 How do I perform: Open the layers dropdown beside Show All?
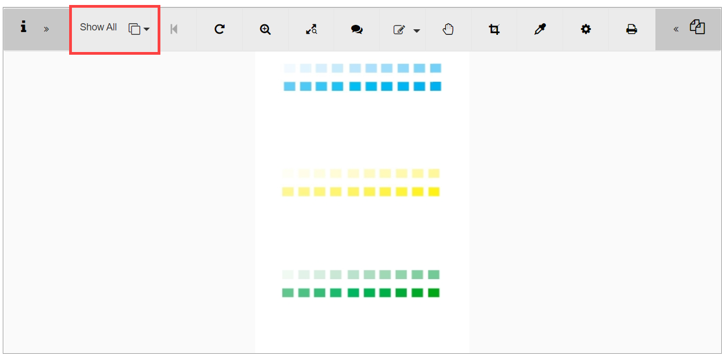click(x=139, y=29)
